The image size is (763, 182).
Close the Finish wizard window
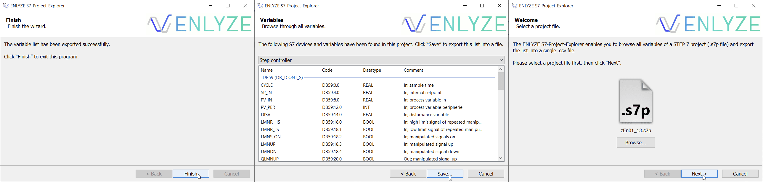(245, 6)
